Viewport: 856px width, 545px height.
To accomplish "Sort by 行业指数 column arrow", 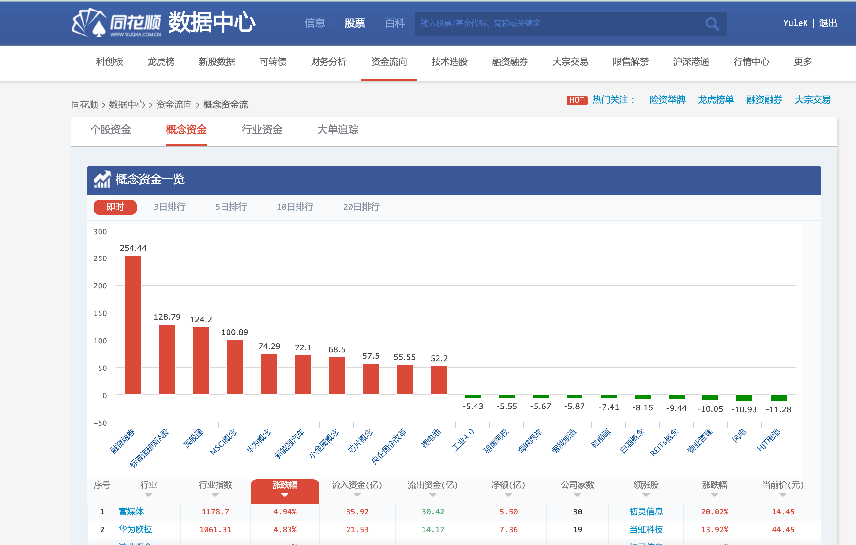I will pyautogui.click(x=215, y=495).
